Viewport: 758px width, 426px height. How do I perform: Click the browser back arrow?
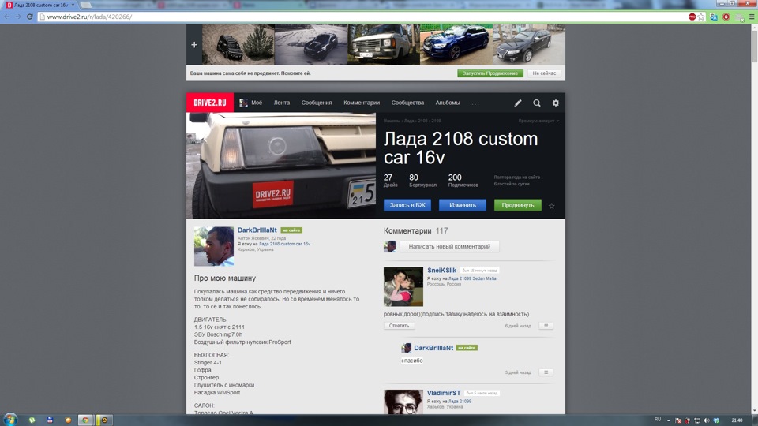click(7, 17)
